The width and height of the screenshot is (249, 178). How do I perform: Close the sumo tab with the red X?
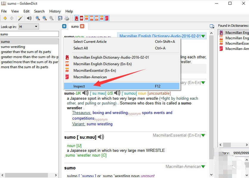click(x=82, y=26)
